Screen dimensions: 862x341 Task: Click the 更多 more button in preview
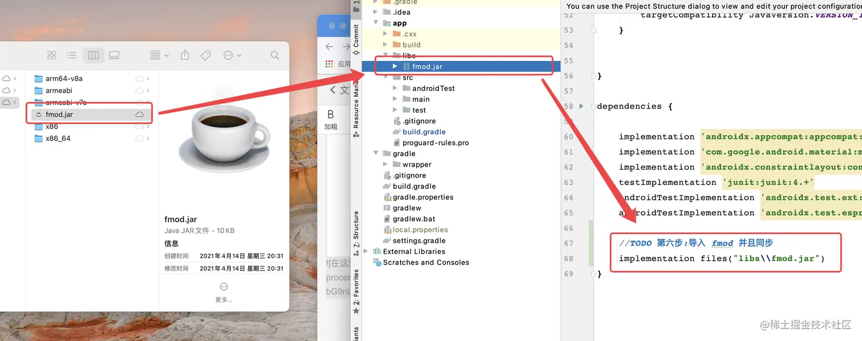[223, 292]
